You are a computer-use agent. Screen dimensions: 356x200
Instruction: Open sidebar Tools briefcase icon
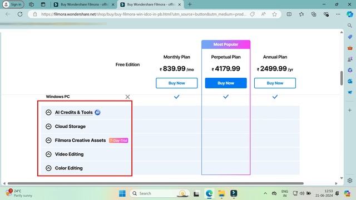[x=350, y=48]
